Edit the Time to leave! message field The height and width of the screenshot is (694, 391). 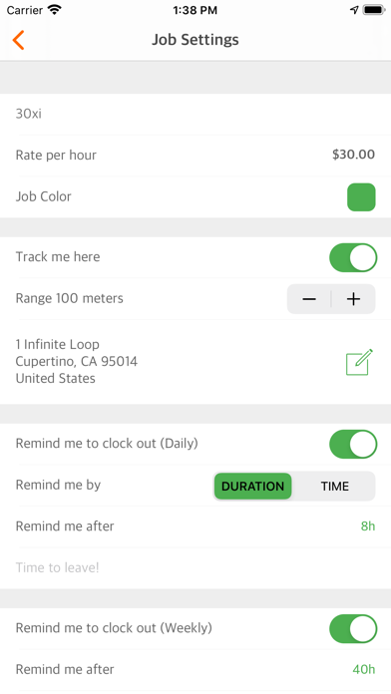195,567
